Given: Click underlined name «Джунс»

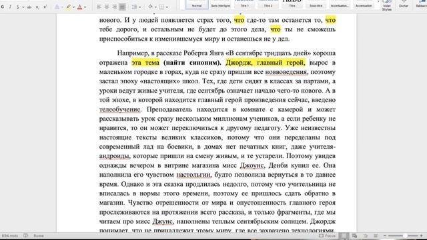Looking at the screenshot, I should [x=163, y=221].
